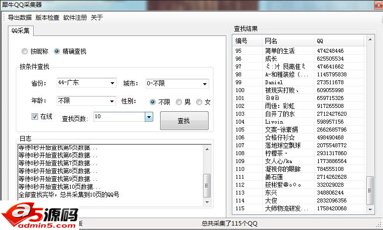Select the result row with QQ 659715326
The image size is (383, 230).
299,98
